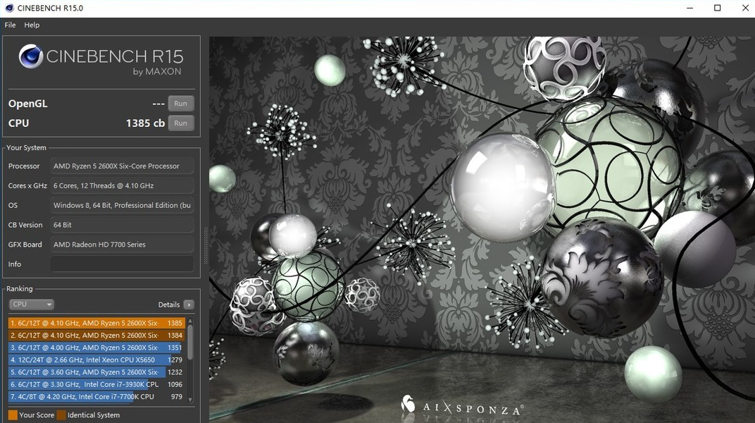Click the Cinebench R15 sphere logo
The width and height of the screenshot is (755, 423).
[30, 56]
